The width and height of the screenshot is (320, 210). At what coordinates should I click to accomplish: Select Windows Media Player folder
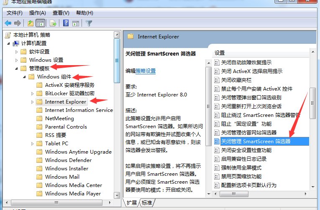73,193
